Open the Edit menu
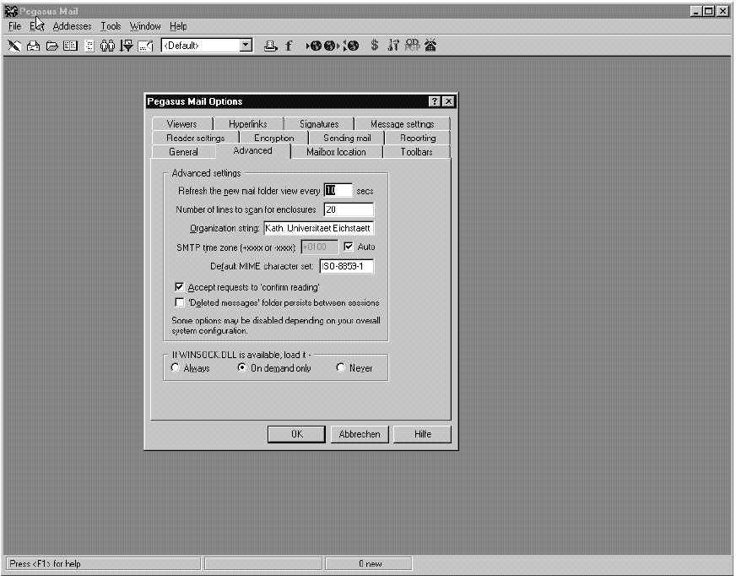Image resolution: width=736 pixels, height=576 pixels. click(36, 26)
